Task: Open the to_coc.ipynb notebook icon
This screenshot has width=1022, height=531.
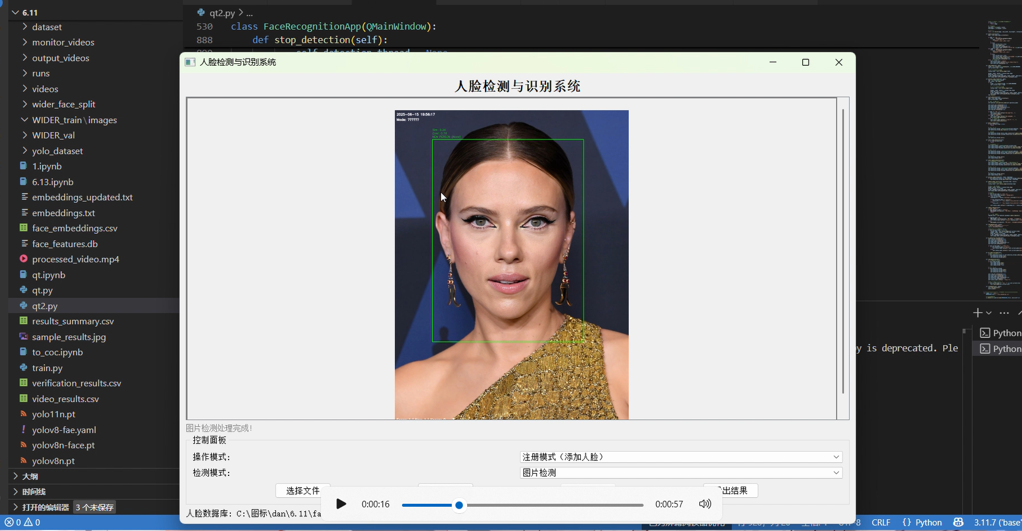Action: point(24,352)
